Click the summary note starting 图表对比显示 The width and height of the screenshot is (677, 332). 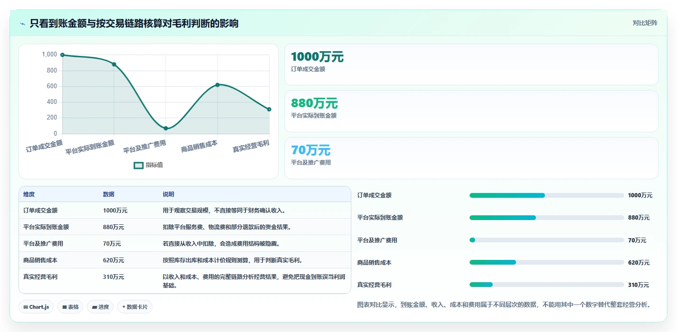(504, 304)
